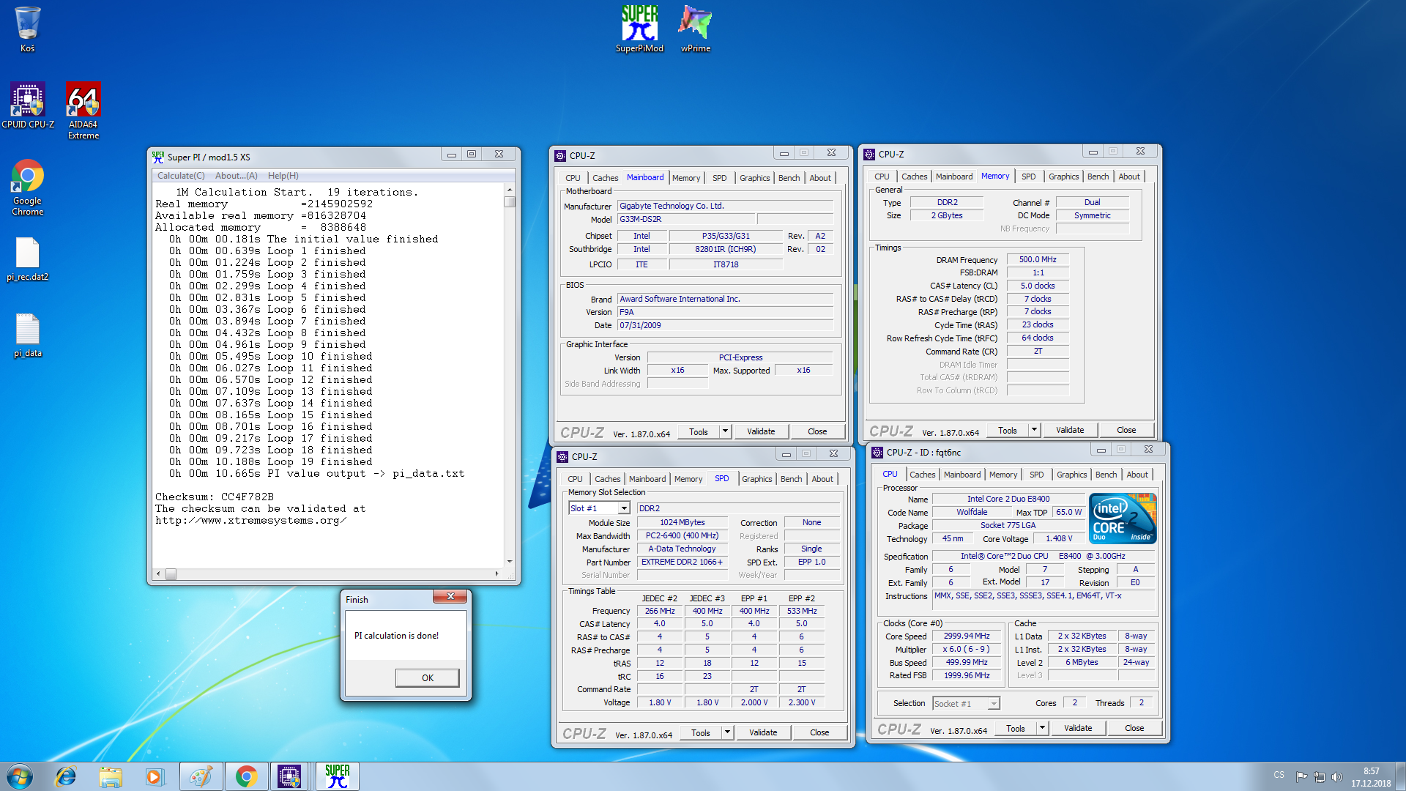The image size is (1406, 791).
Task: Click Close button in SPD window
Action: [x=819, y=732]
